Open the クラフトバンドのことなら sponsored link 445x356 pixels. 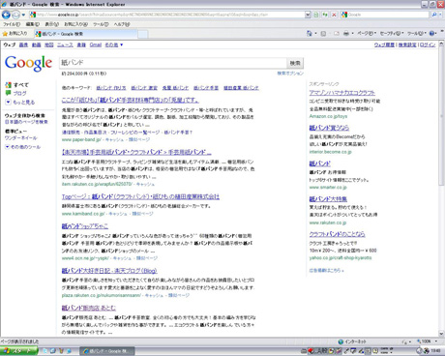(337, 234)
